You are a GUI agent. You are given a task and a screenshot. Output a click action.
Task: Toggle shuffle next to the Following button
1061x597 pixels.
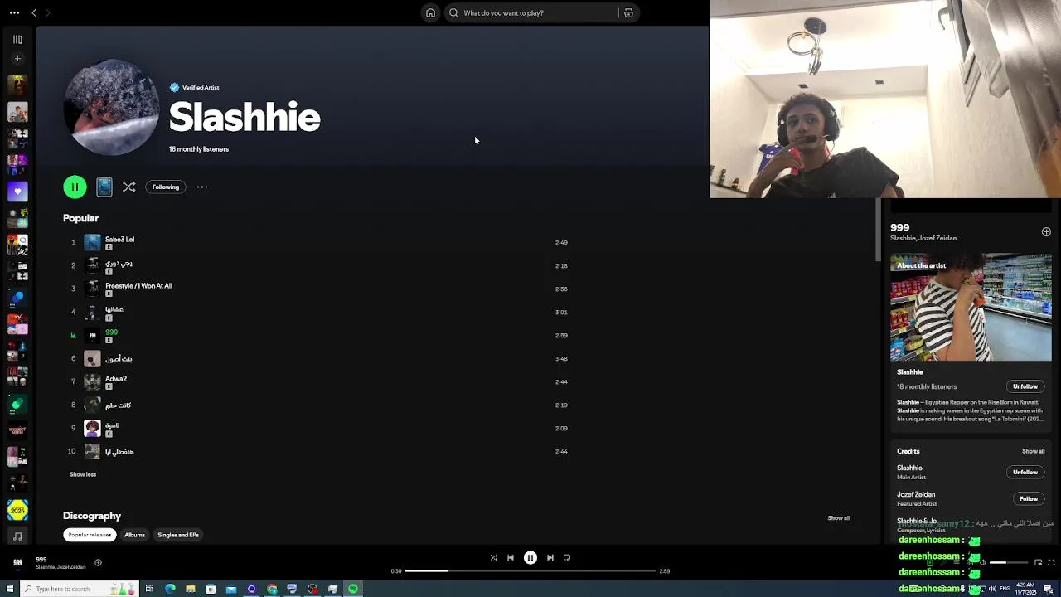[128, 187]
